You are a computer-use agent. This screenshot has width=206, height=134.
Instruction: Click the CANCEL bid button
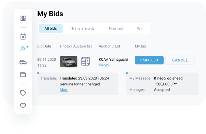coord(180,60)
